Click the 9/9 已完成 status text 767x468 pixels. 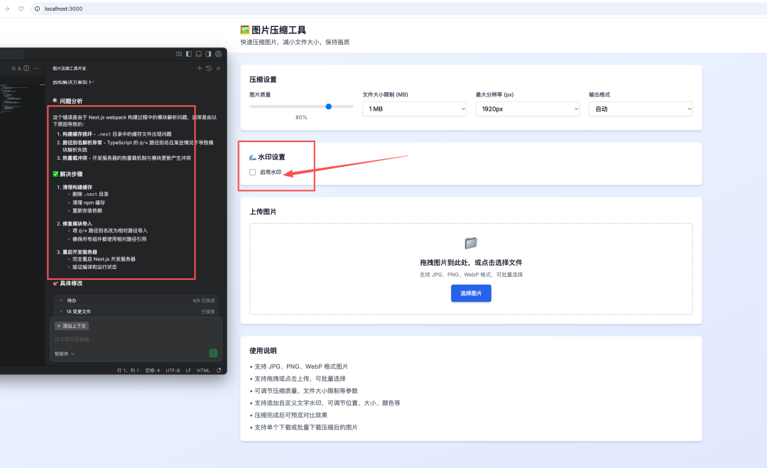point(204,300)
